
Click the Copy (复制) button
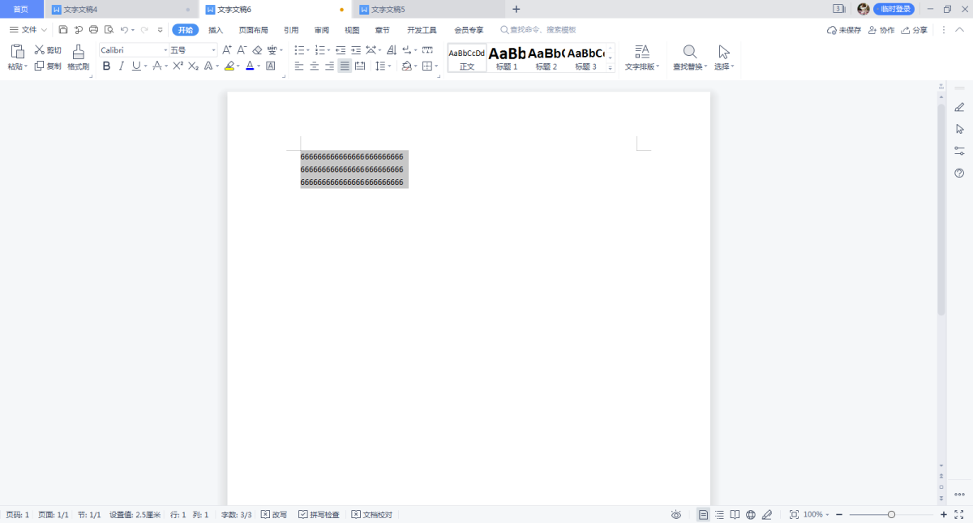coord(48,66)
